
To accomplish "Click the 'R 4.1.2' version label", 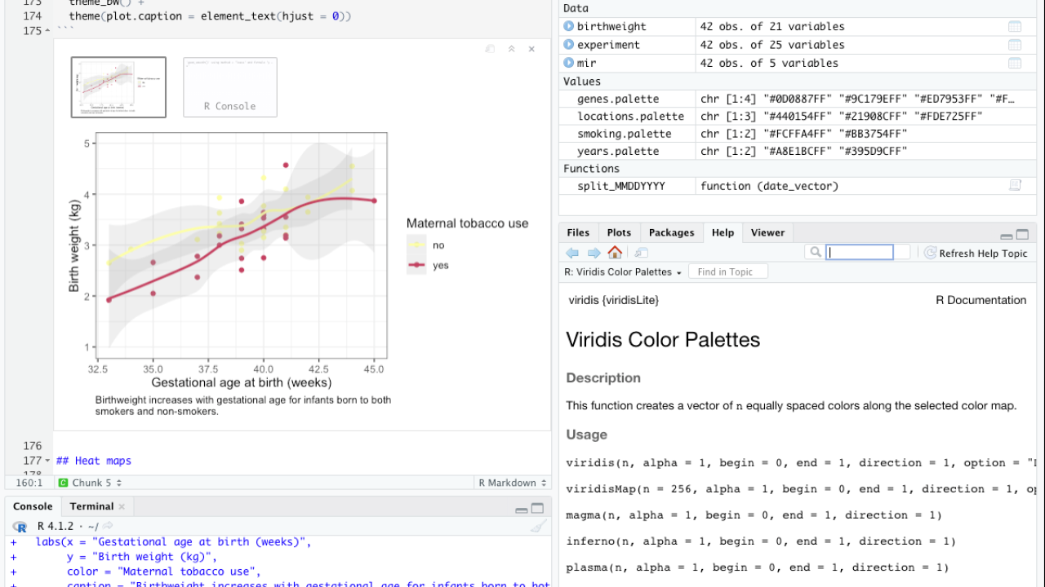I will [x=56, y=527].
